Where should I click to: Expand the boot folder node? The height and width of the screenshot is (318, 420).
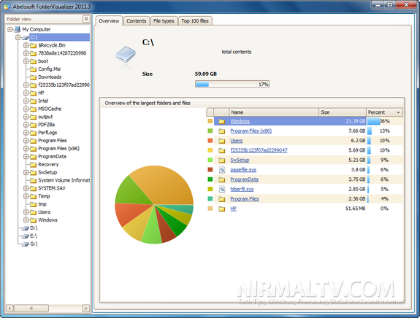(x=26, y=61)
